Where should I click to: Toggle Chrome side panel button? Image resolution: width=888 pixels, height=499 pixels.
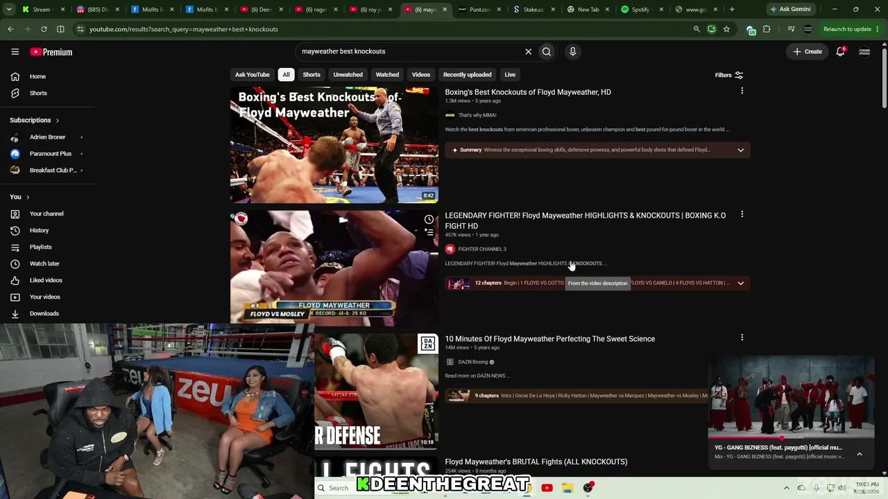pyautogui.click(x=60, y=29)
